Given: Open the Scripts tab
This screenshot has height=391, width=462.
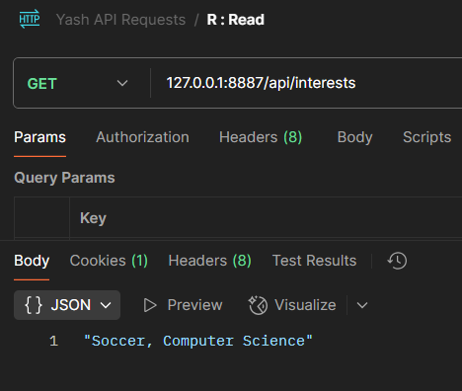Looking at the screenshot, I should tap(426, 137).
